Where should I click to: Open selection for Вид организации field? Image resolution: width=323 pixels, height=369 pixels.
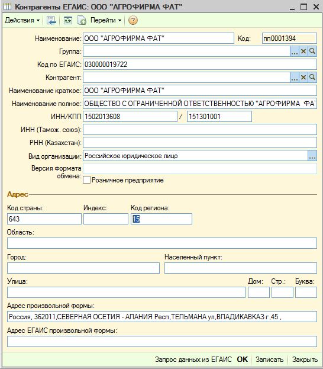click(x=312, y=156)
